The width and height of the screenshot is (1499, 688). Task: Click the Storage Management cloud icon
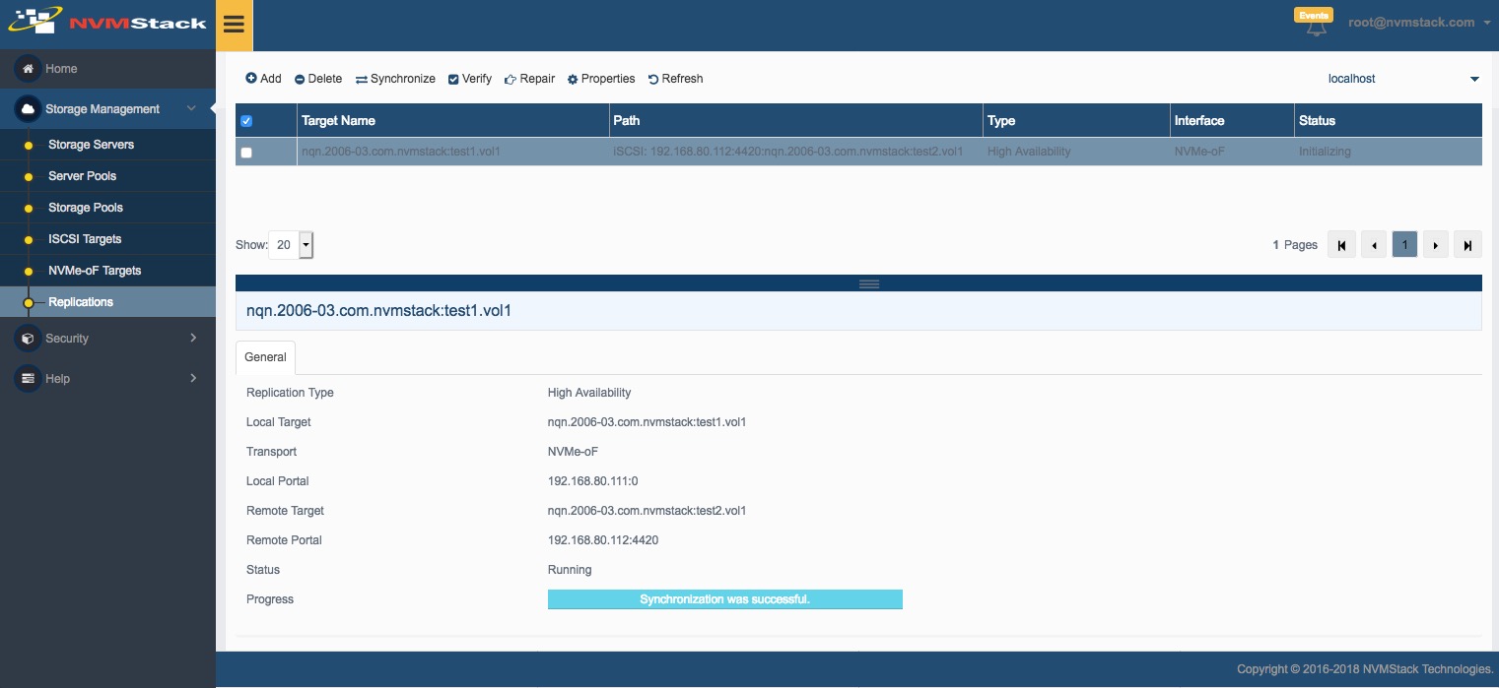(x=28, y=109)
